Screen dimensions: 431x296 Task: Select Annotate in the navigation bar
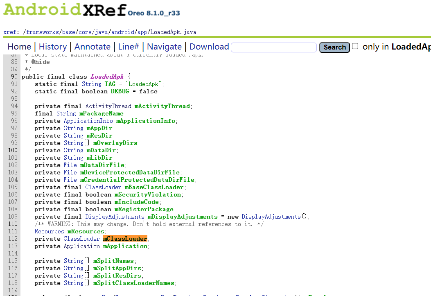click(x=93, y=47)
